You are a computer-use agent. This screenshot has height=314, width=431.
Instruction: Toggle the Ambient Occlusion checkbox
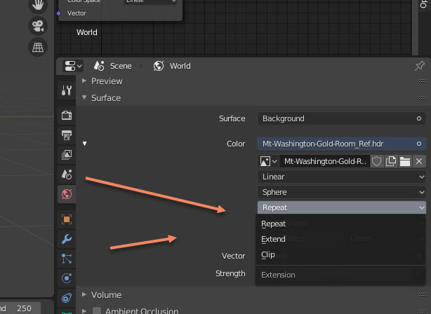tap(97, 311)
